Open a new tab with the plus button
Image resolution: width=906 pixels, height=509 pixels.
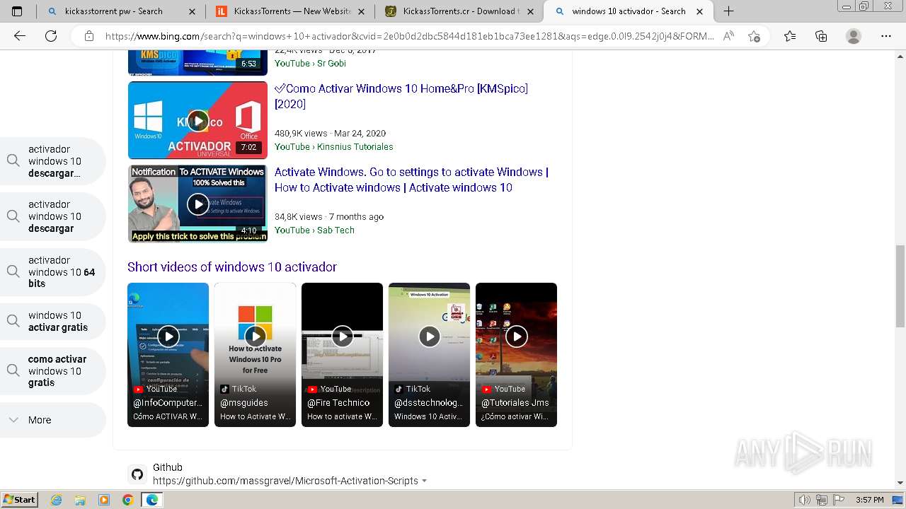pos(728,11)
